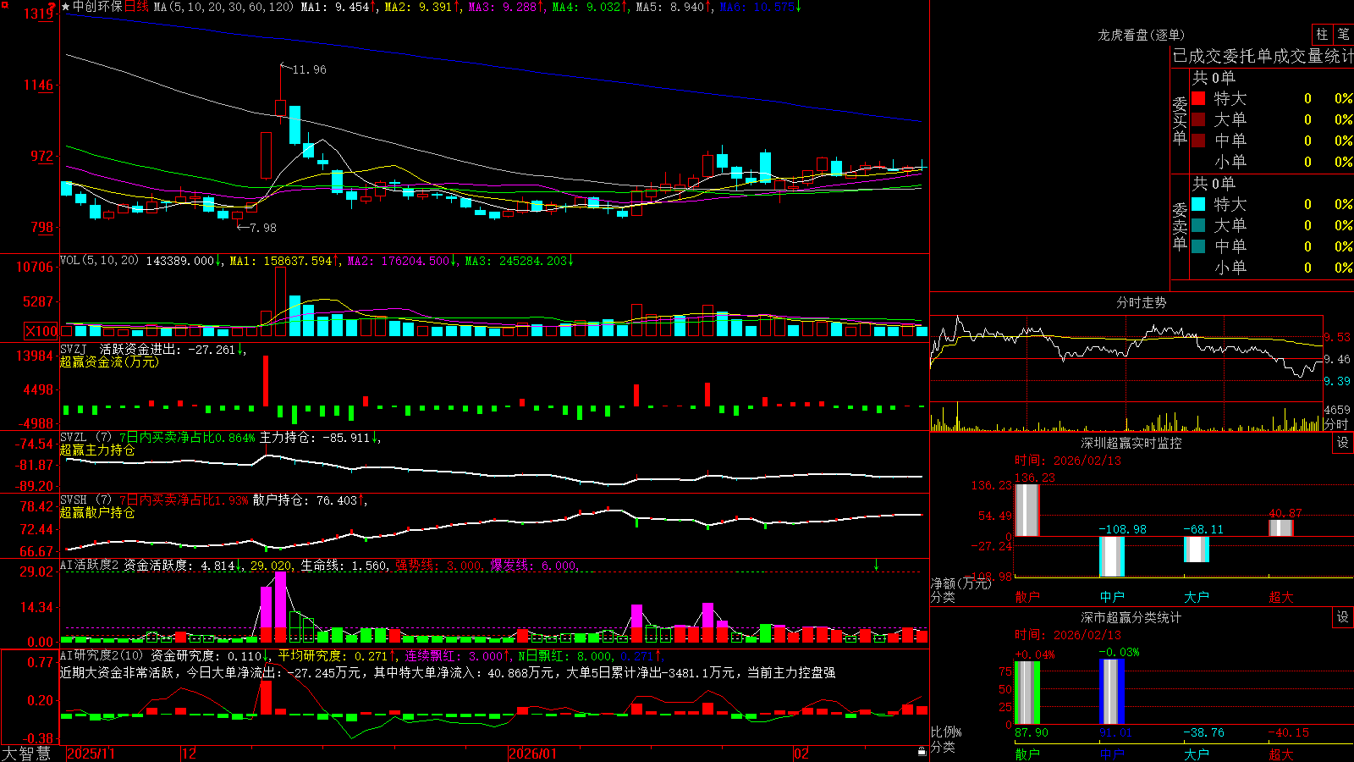Click the 超大 bar valued 40.87
This screenshot has height=762, width=1354.
1281,528
